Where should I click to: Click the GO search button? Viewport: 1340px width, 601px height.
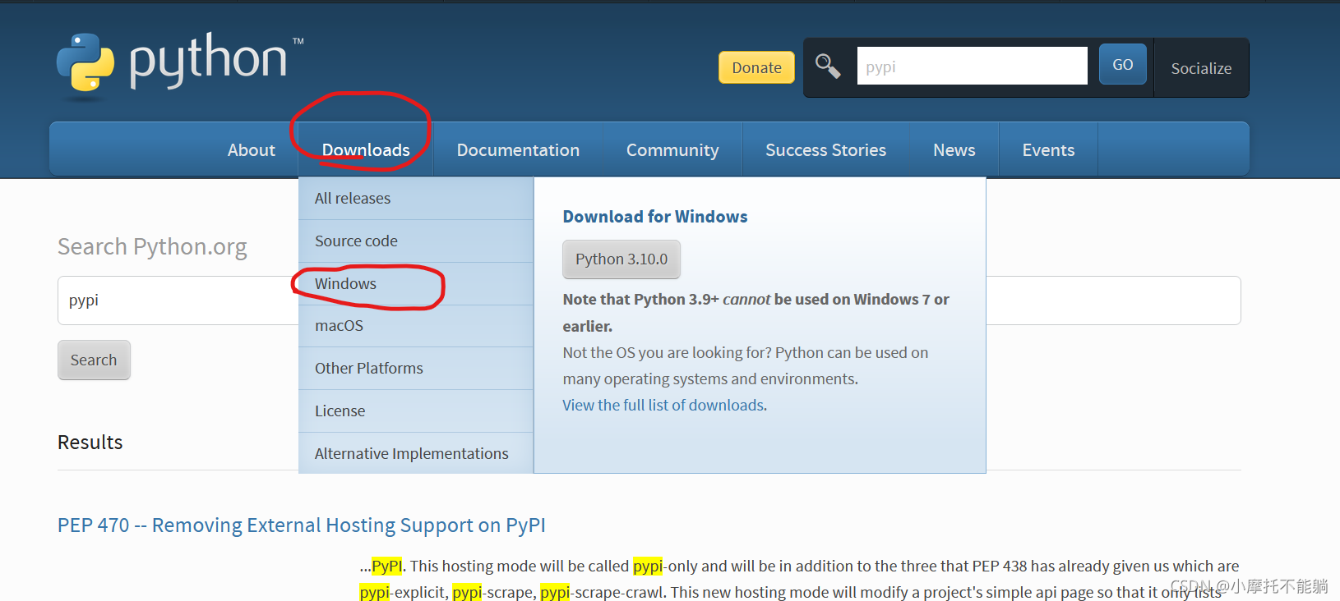coord(1123,64)
